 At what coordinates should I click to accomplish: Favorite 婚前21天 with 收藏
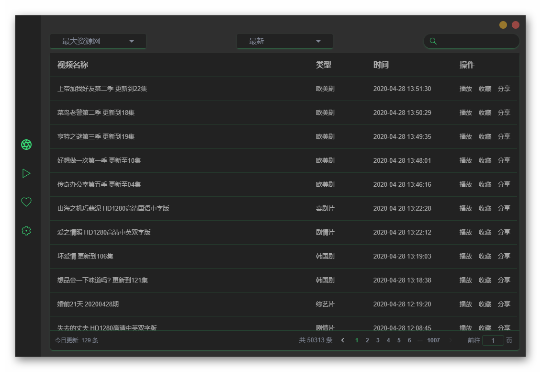pos(485,304)
